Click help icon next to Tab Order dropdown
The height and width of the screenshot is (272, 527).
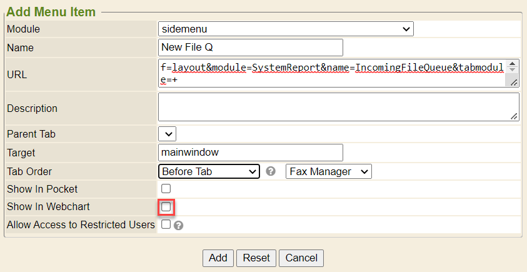[x=271, y=171]
